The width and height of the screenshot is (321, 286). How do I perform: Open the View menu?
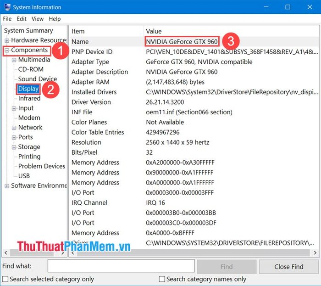38,19
